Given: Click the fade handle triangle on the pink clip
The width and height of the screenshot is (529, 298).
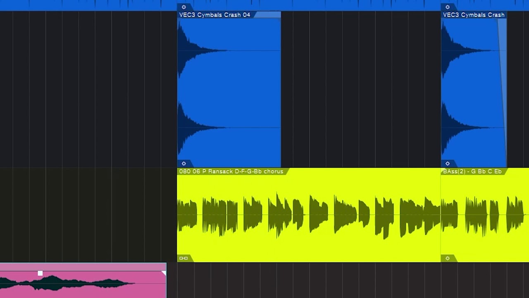Looking at the screenshot, I should pos(164,273).
